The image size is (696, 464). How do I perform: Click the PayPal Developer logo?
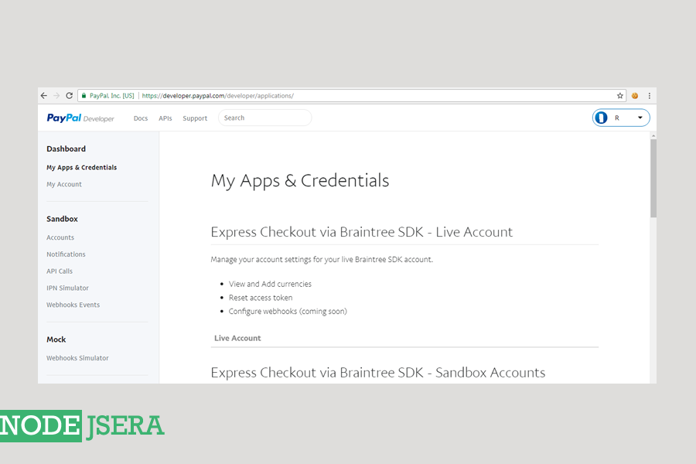pos(80,118)
